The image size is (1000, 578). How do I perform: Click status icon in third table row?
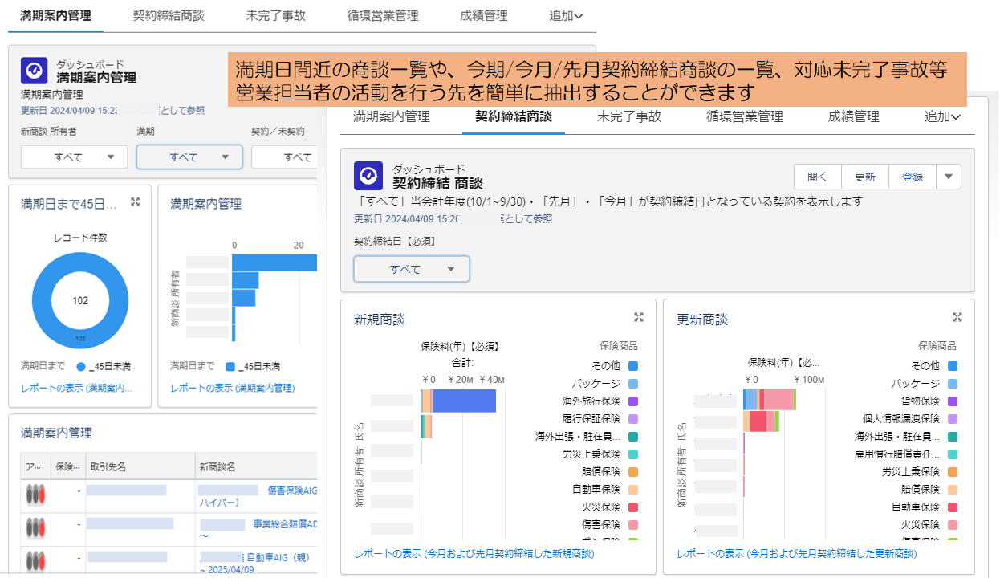[x=35, y=560]
